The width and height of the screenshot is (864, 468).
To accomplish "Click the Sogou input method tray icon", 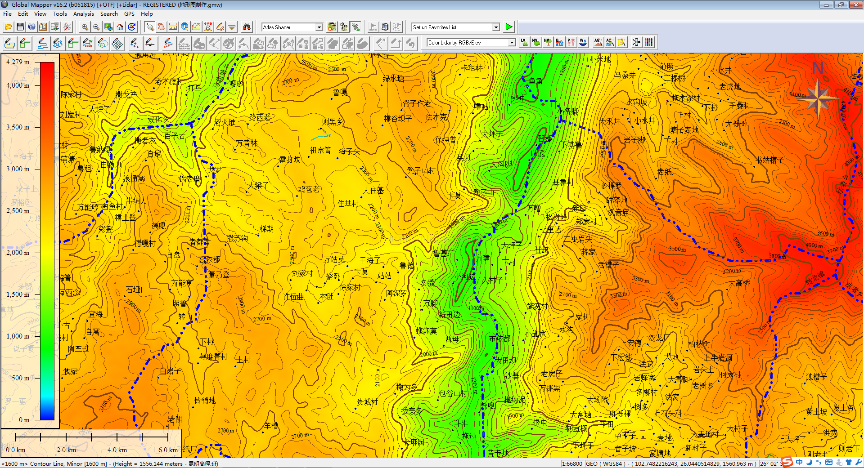I will tap(787, 462).
